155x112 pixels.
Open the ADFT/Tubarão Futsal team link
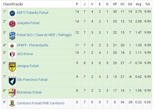(32, 13)
